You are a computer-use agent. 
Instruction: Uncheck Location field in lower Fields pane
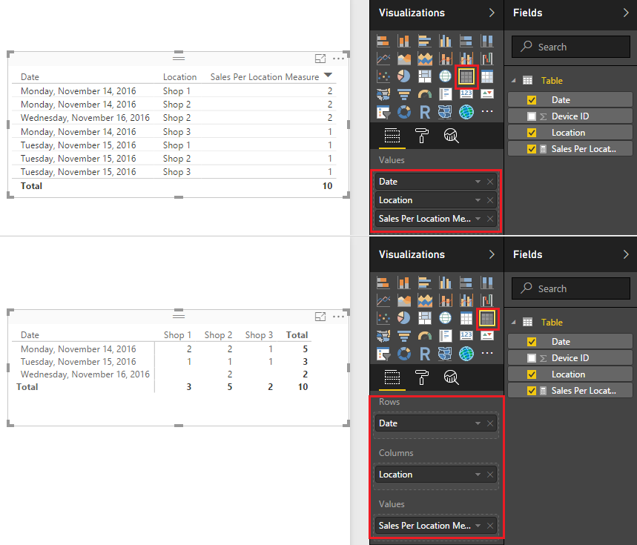pyautogui.click(x=532, y=374)
